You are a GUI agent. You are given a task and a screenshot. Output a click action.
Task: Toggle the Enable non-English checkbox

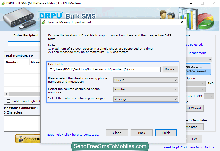click(8, 101)
